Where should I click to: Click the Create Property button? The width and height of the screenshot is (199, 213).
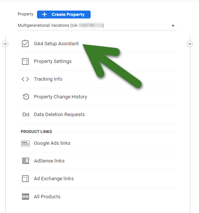(x=64, y=14)
